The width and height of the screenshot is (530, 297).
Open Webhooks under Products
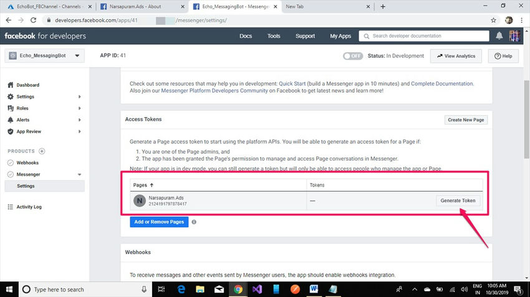pos(27,163)
